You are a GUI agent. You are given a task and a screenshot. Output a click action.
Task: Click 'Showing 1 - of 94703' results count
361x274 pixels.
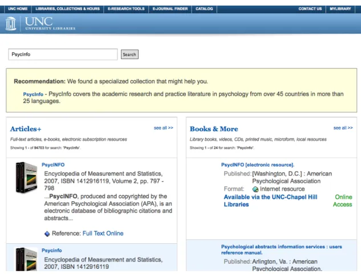[x=45, y=148]
